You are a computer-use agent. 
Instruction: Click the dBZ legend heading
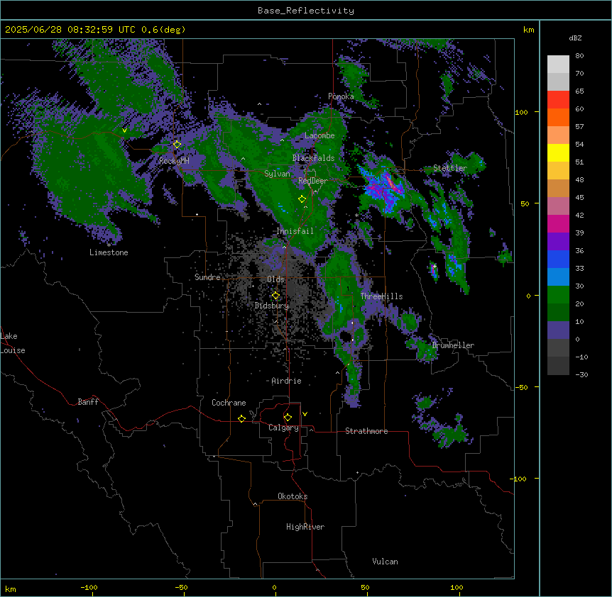tap(575, 38)
